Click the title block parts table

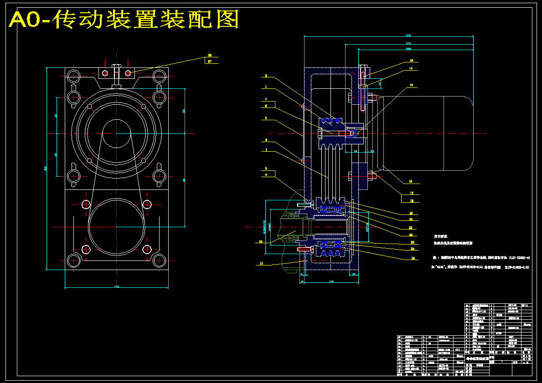click(465, 339)
